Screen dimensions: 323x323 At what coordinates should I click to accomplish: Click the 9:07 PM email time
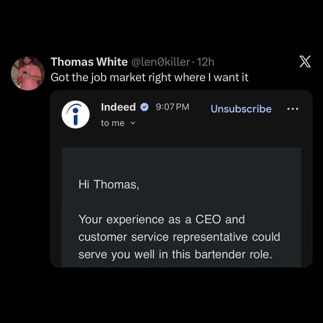173,107
